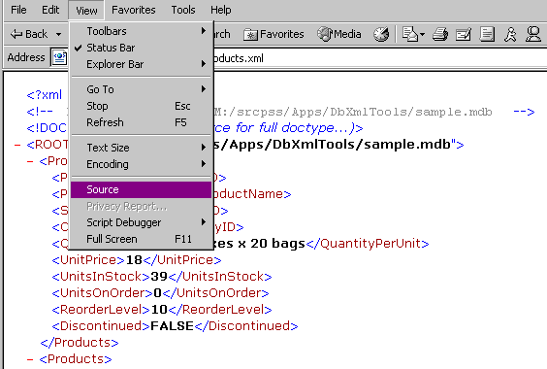This screenshot has width=547, height=369.
Task: Click the Print printer icon
Action: [440, 34]
